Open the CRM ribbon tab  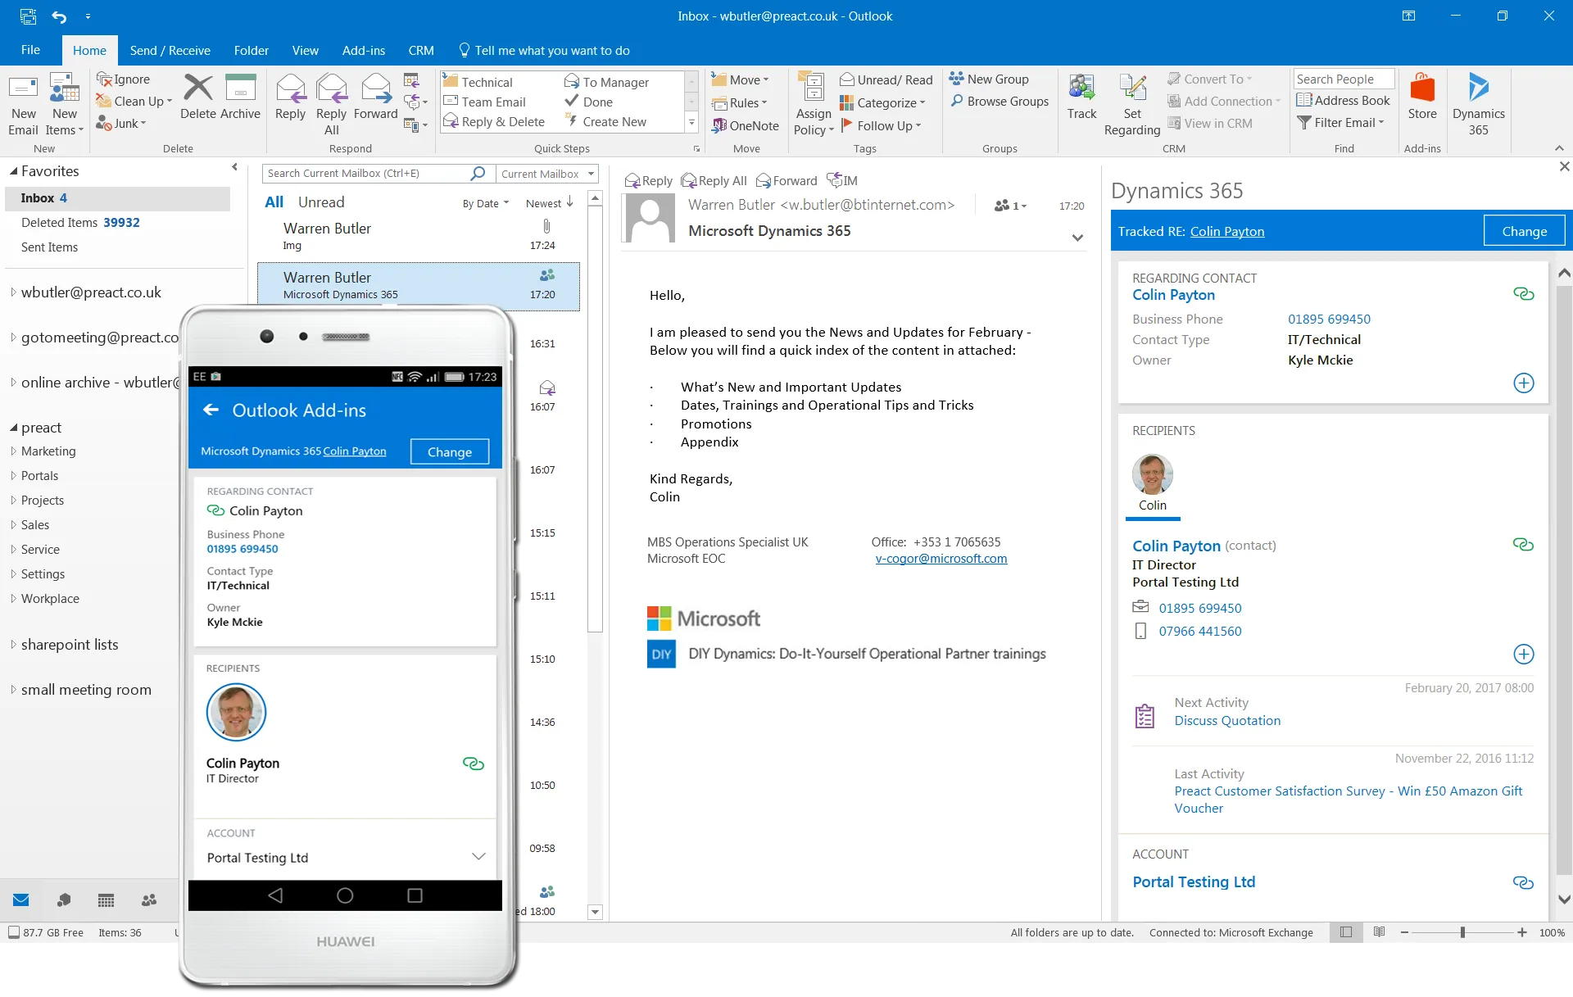click(421, 50)
